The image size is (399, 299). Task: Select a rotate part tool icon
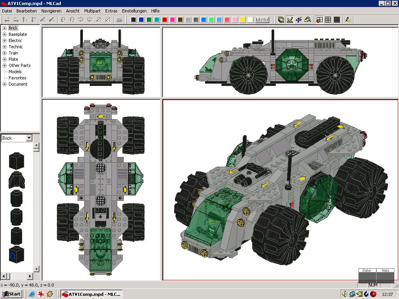(64, 19)
